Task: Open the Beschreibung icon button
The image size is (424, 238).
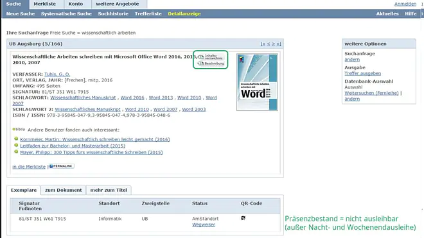Action: pos(211,64)
